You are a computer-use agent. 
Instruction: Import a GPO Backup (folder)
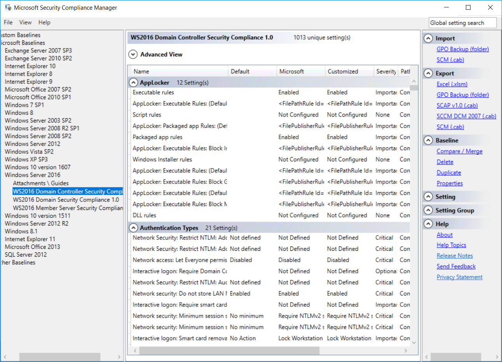pyautogui.click(x=462, y=49)
